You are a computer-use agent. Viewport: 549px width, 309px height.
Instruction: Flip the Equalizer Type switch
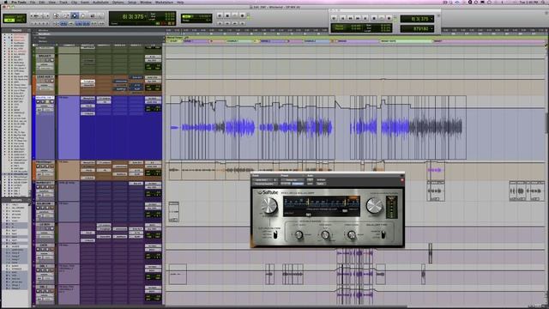coord(383,234)
